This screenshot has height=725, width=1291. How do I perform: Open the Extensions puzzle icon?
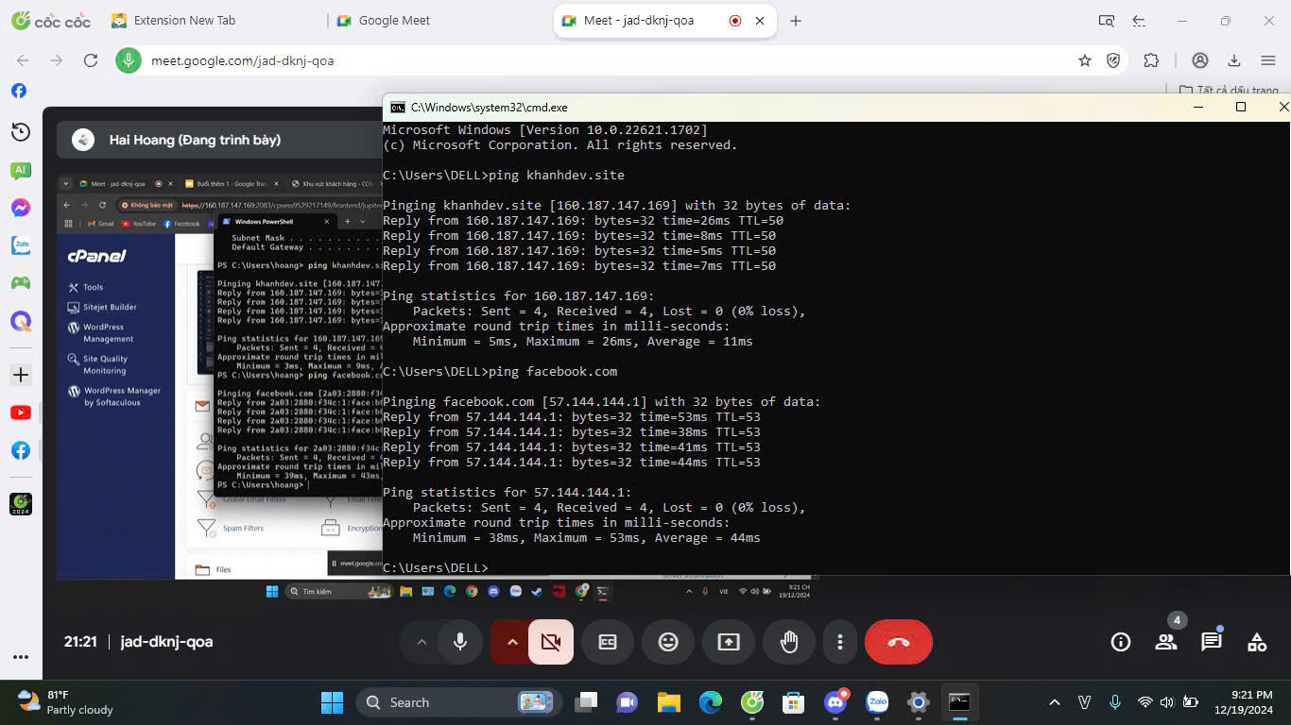[1151, 60]
